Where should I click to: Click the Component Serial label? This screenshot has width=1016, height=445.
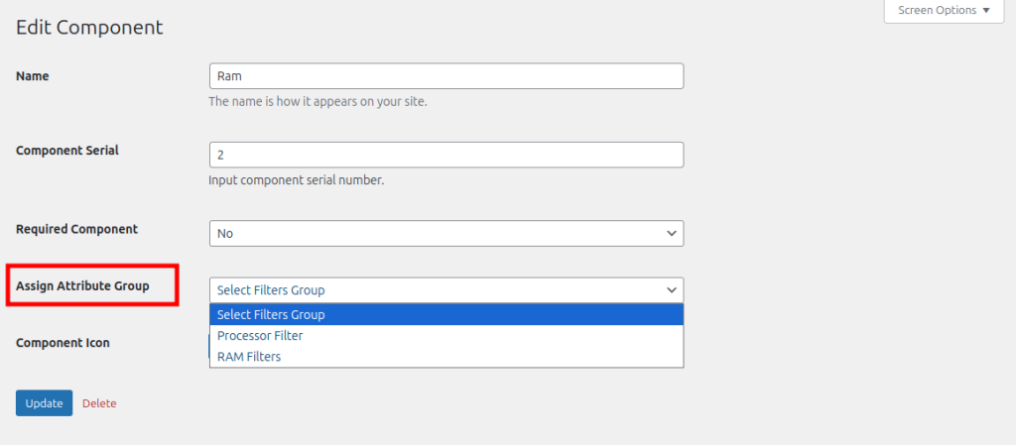[x=67, y=150]
